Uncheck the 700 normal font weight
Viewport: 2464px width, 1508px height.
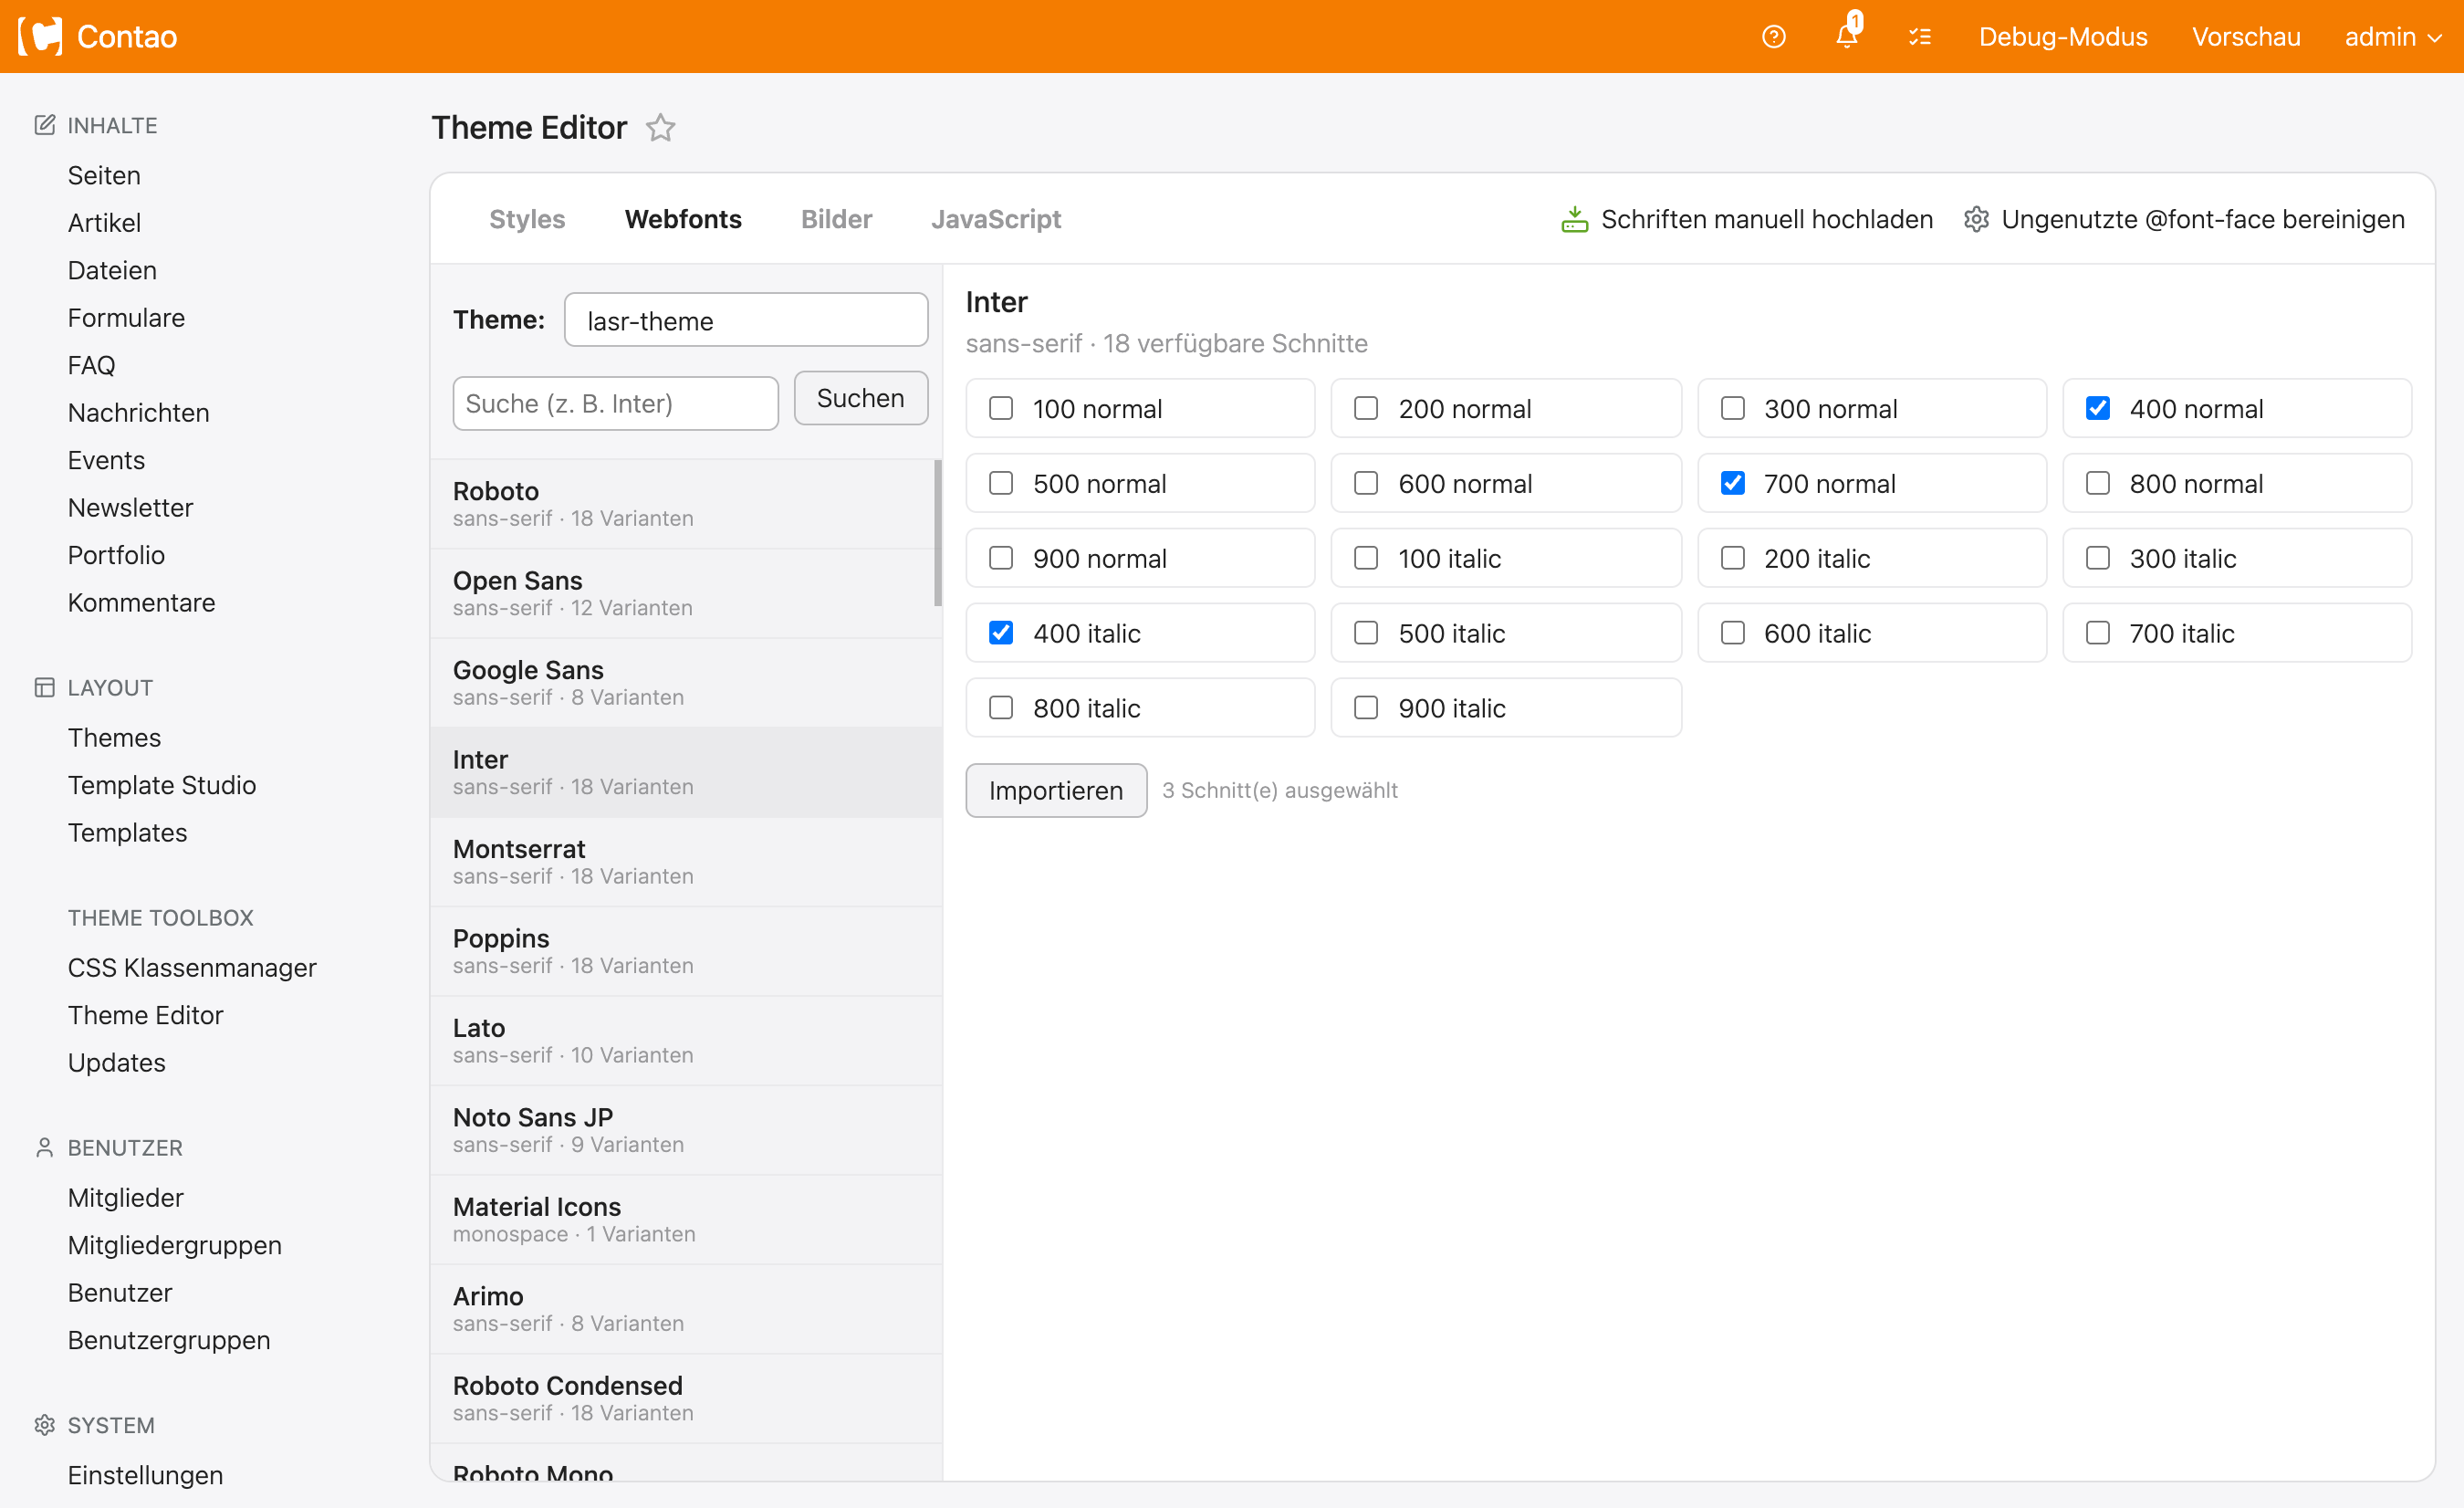1732,483
